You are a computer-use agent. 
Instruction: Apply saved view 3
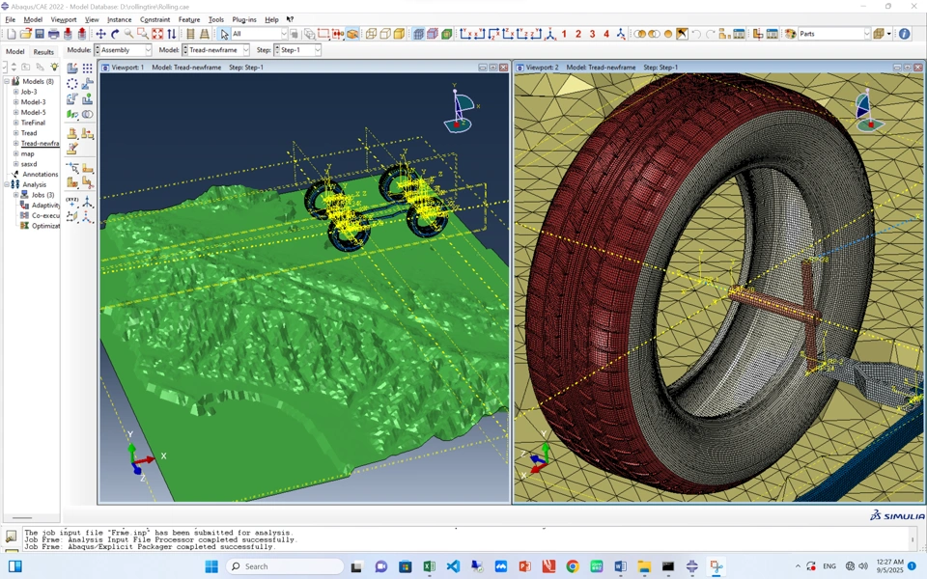coord(592,34)
